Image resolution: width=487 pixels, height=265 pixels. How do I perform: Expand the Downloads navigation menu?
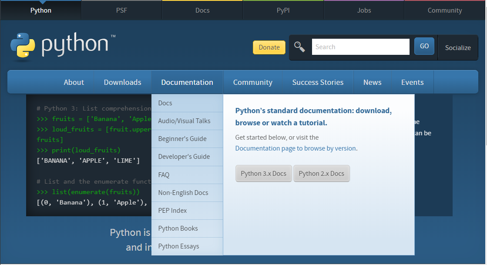coord(123,82)
